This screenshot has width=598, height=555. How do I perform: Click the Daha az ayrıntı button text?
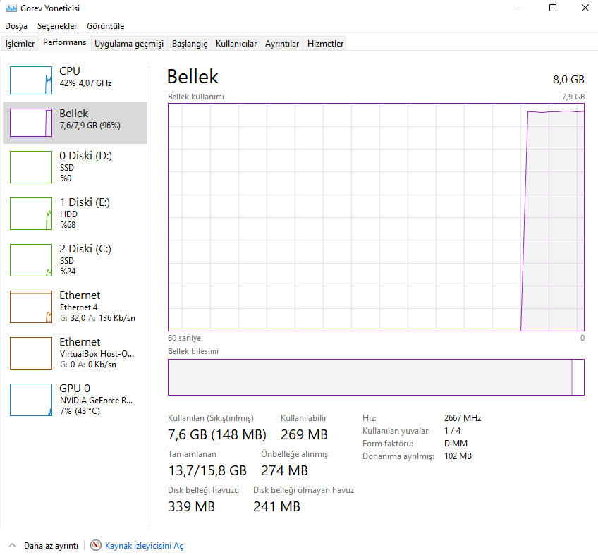(x=51, y=546)
